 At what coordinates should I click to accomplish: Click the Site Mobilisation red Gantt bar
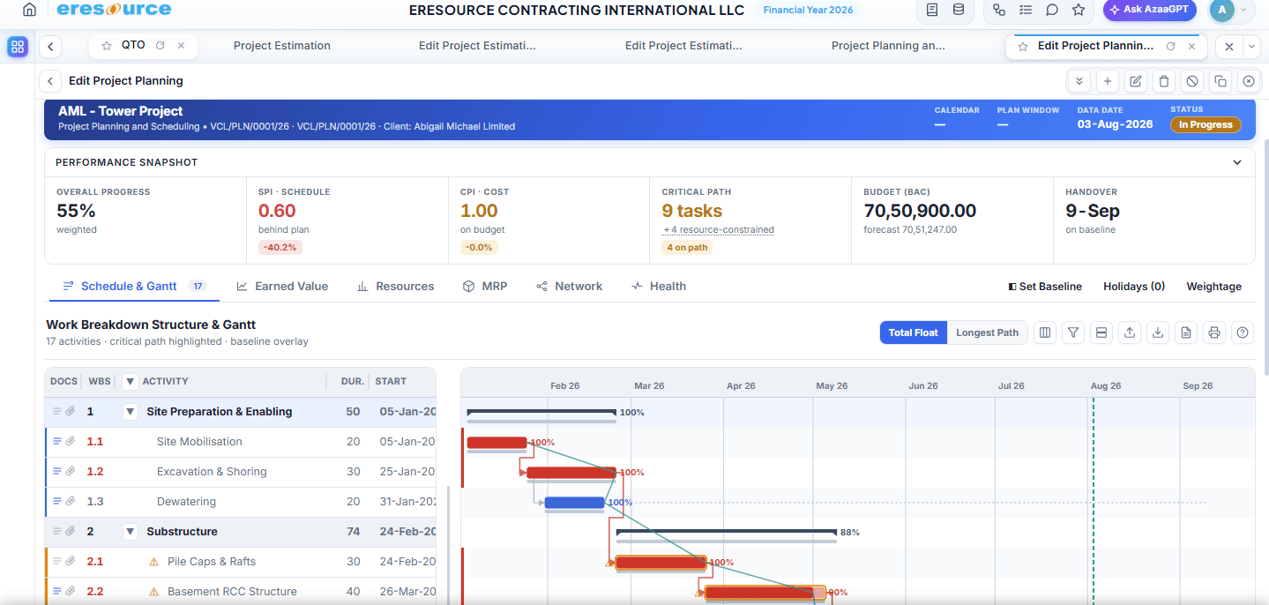(496, 443)
